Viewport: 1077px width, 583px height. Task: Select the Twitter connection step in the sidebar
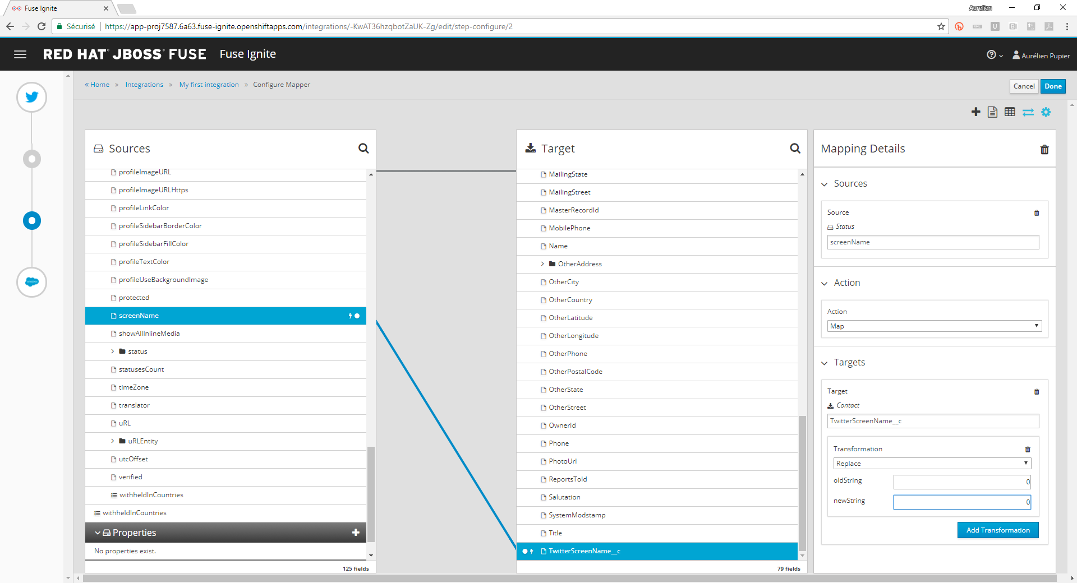click(x=31, y=96)
